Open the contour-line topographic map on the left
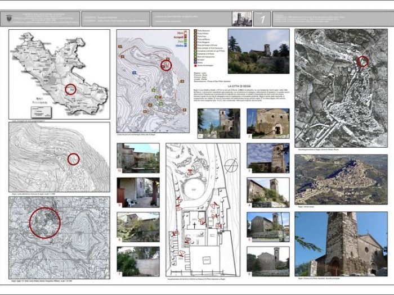The image size is (394, 295). click(59, 157)
